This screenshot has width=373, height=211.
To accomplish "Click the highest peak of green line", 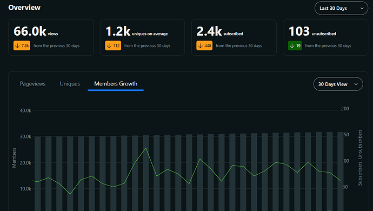I will 146,148.
